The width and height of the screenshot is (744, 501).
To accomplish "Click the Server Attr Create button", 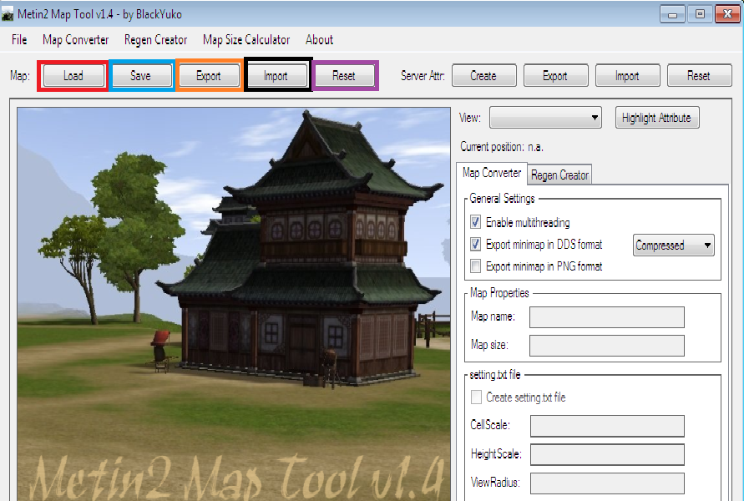I will click(x=484, y=76).
